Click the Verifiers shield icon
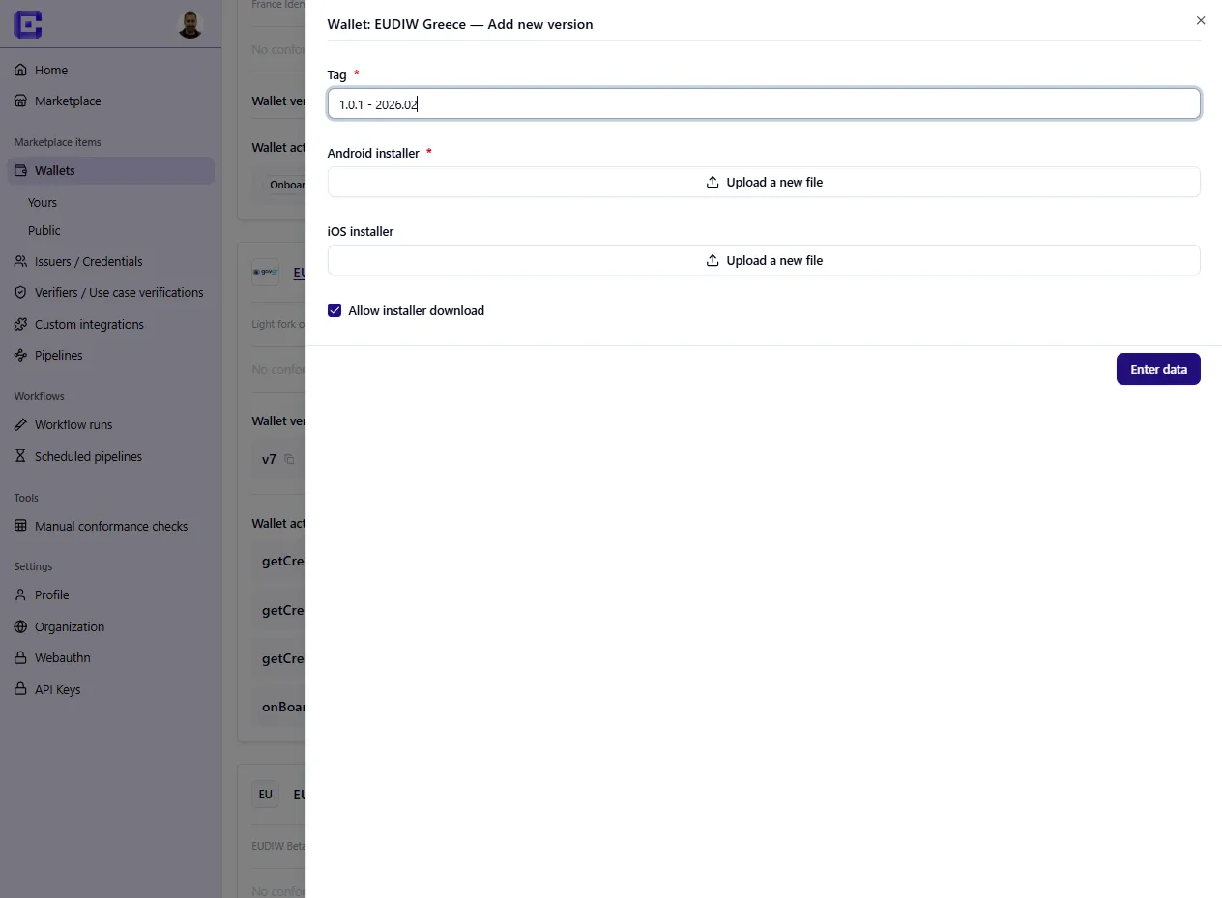1222x898 pixels. (x=21, y=292)
